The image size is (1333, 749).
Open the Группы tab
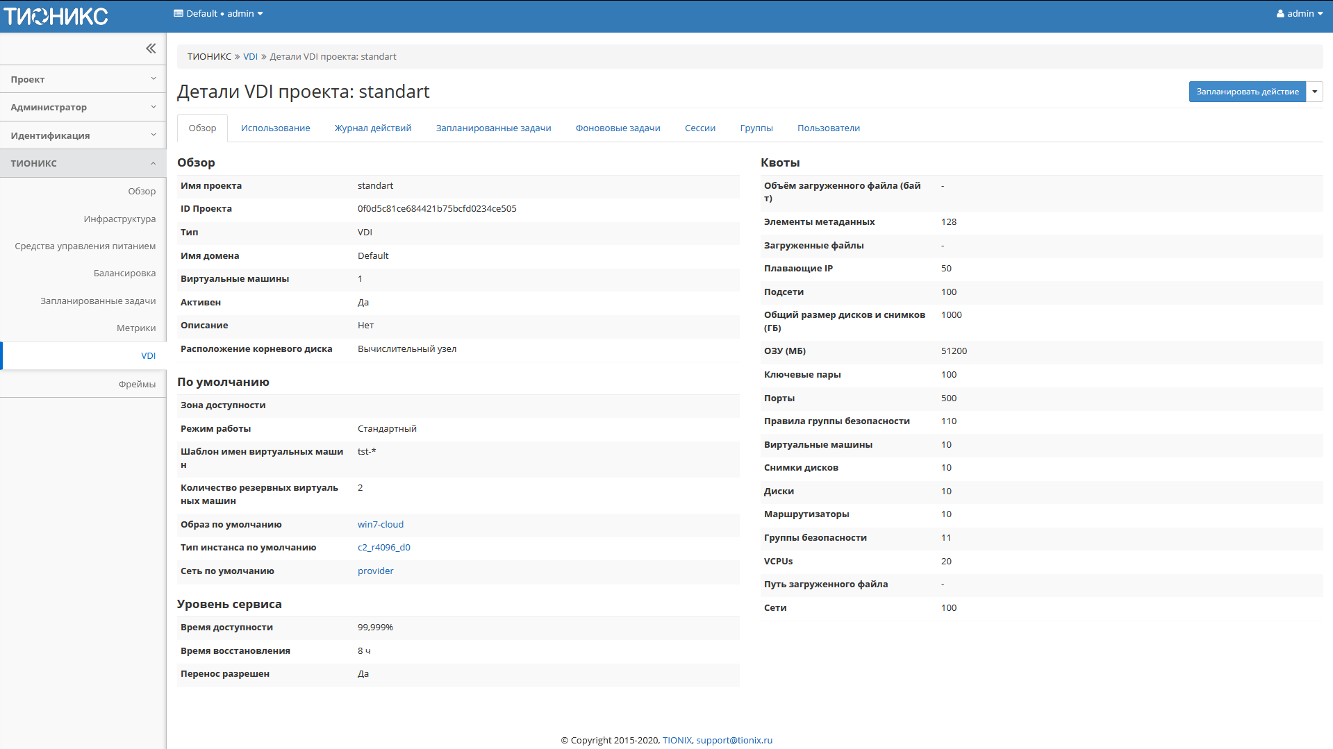(756, 128)
